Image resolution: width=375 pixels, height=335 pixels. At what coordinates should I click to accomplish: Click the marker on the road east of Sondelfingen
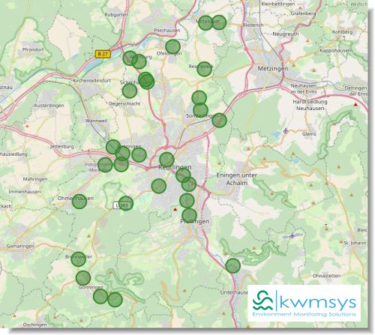[219, 120]
